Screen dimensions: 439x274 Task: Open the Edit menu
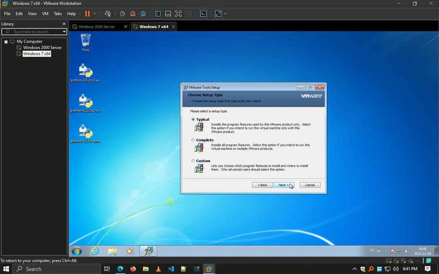pyautogui.click(x=19, y=14)
